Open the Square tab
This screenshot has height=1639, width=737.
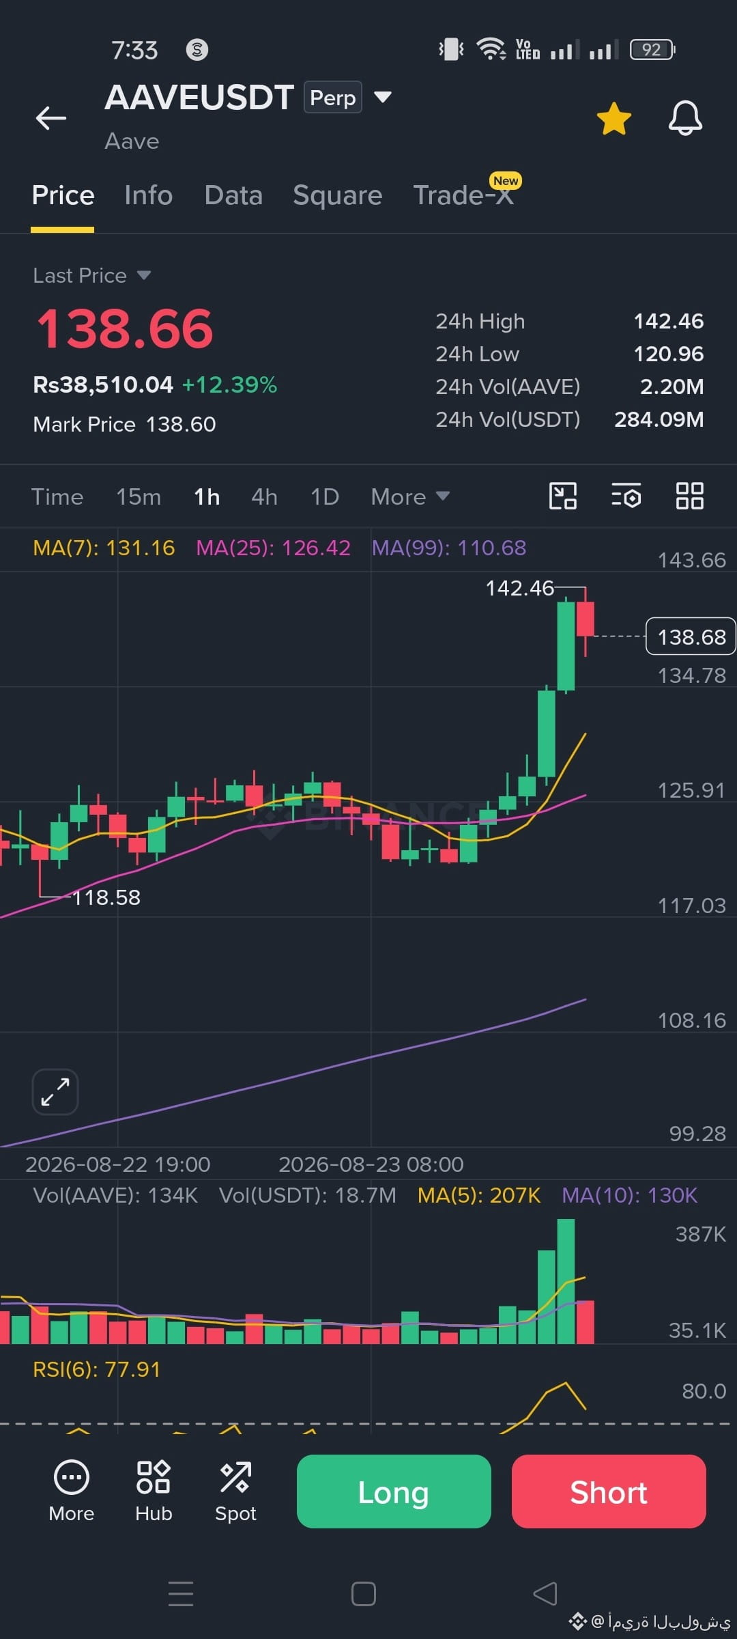click(338, 195)
